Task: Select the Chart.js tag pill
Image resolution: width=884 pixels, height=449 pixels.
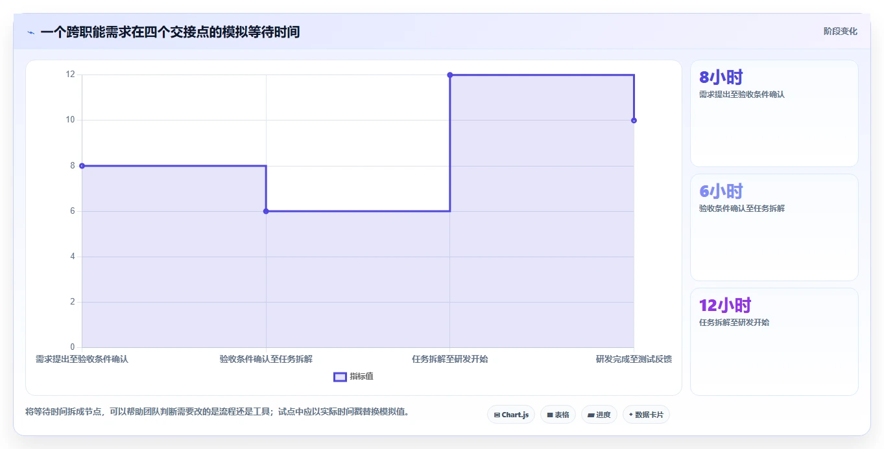Action: click(511, 415)
